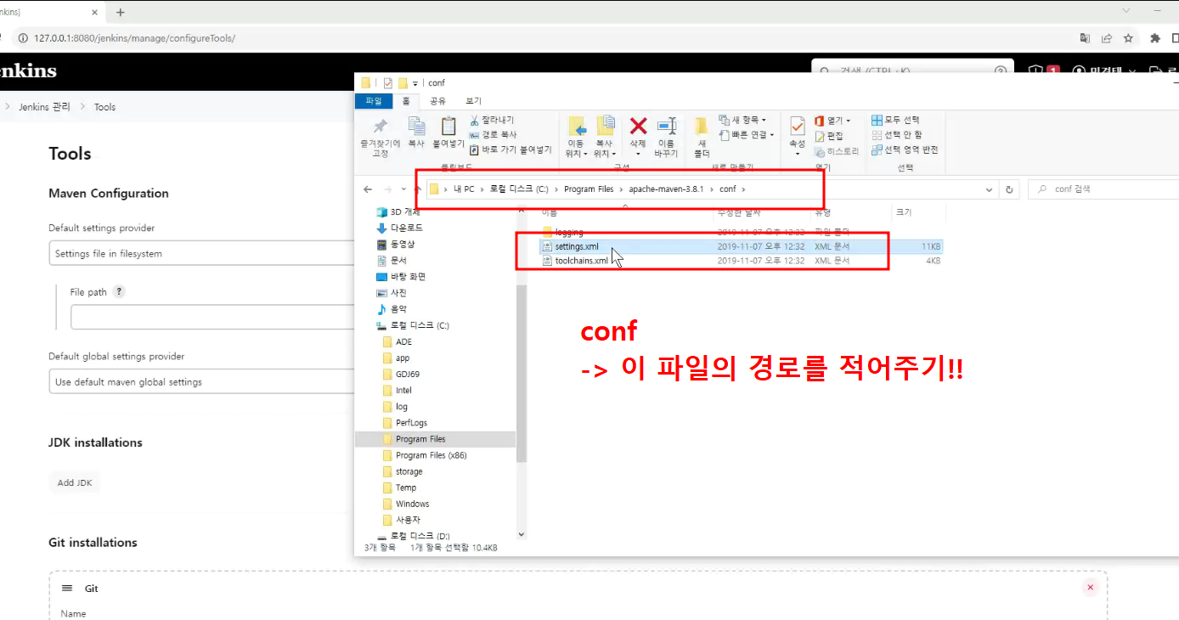Open Jenkins search help question icon

point(1001,71)
